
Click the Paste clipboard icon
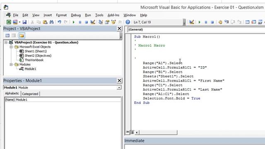click(x=45, y=22)
